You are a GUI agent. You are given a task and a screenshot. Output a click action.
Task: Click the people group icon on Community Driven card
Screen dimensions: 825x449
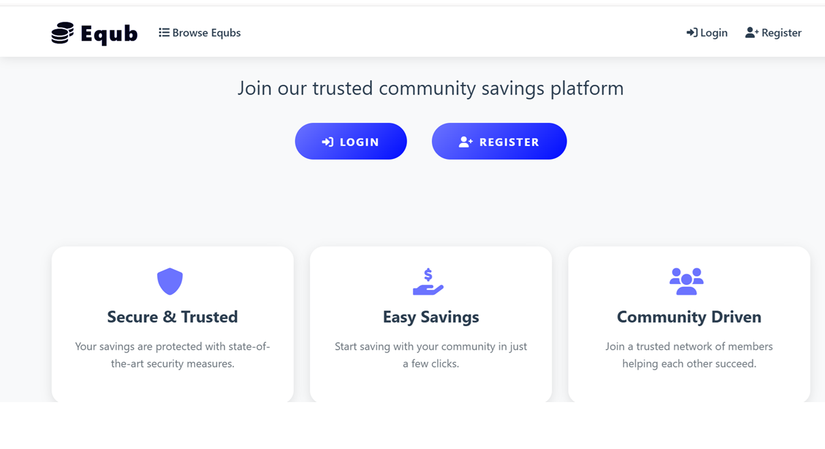coord(686,281)
